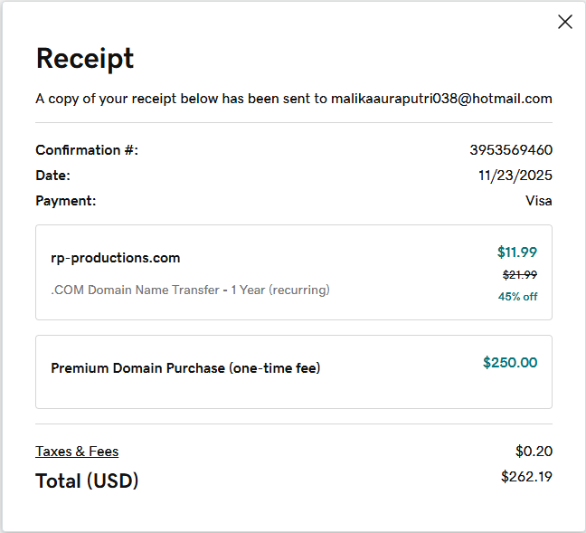Image resolution: width=586 pixels, height=533 pixels.
Task: Click the .COM Domain Name Transfer description
Action: 190,290
